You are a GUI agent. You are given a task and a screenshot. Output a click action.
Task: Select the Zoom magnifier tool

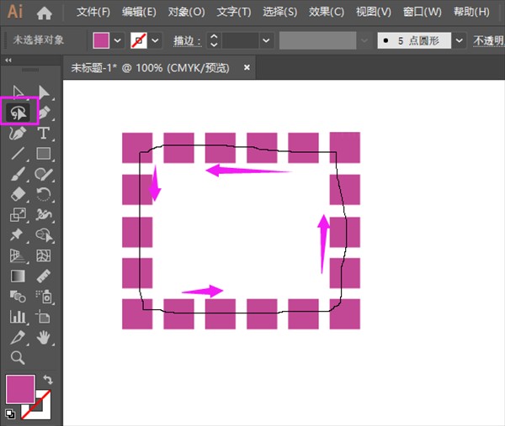click(18, 357)
